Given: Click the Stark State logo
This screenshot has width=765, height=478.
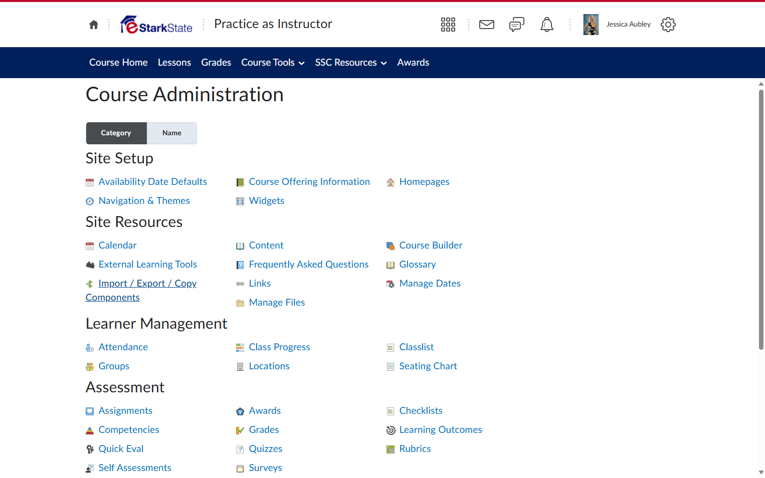Looking at the screenshot, I should click(156, 25).
